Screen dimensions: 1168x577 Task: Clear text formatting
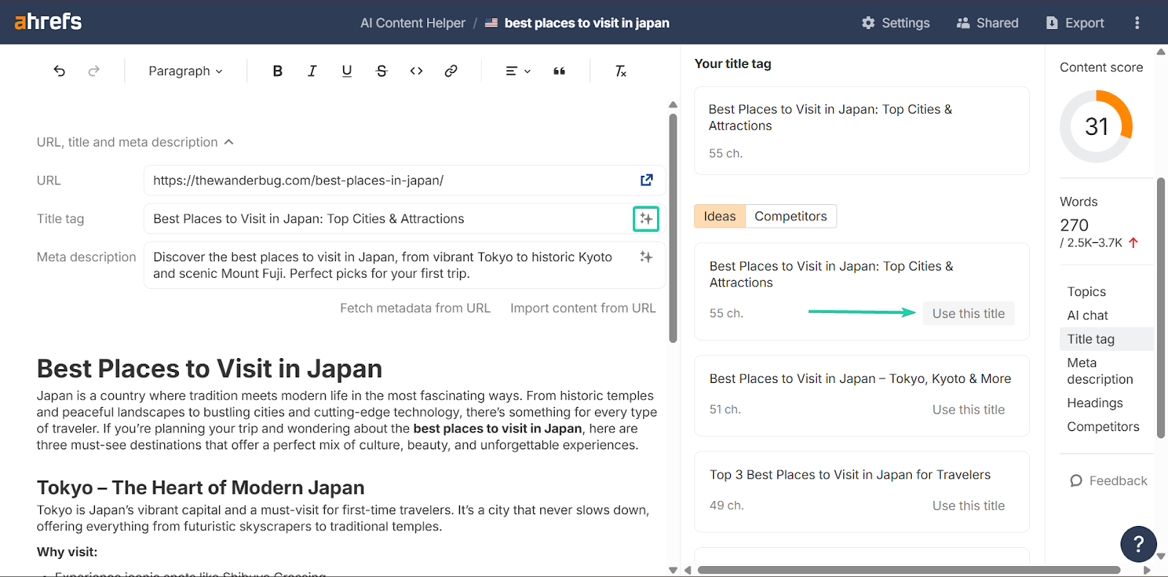pyautogui.click(x=620, y=71)
